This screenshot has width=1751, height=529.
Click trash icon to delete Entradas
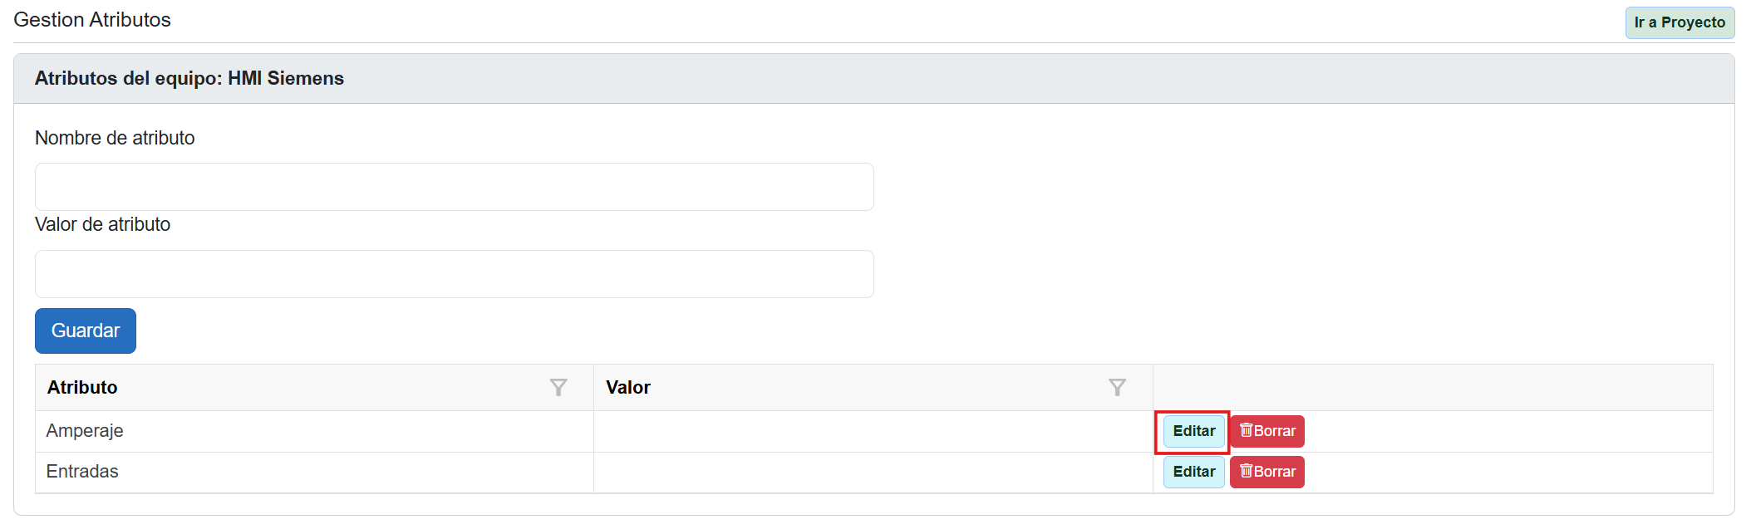(1246, 471)
